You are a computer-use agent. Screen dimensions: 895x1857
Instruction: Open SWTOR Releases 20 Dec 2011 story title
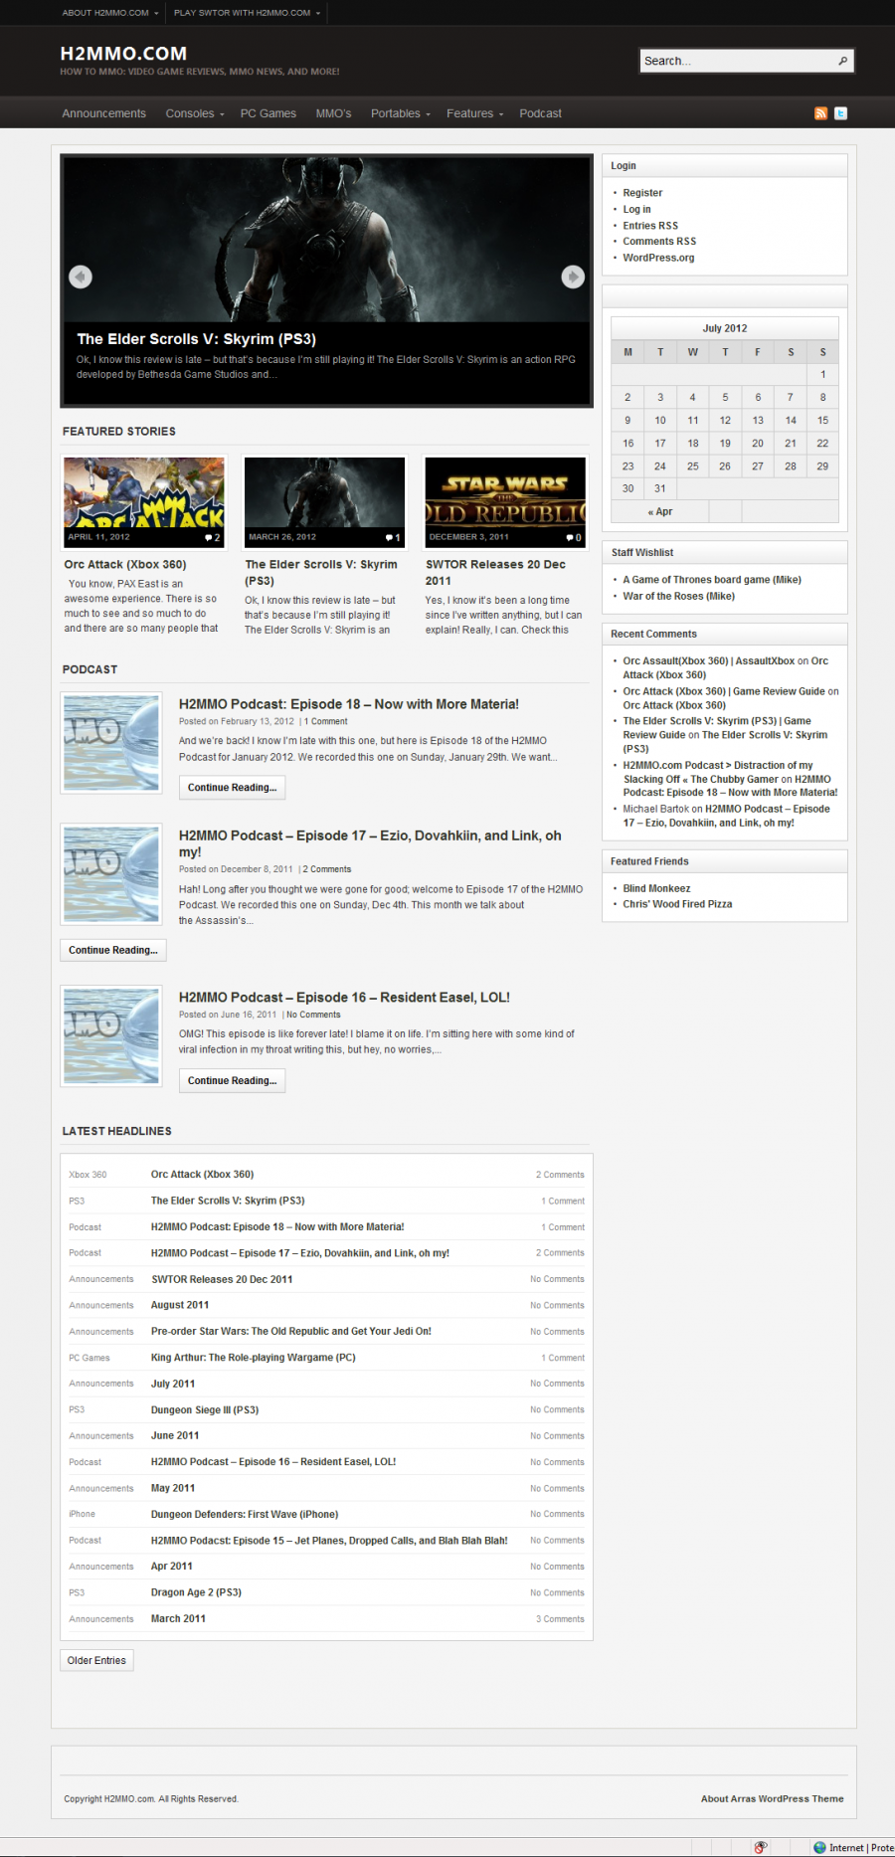tap(495, 572)
